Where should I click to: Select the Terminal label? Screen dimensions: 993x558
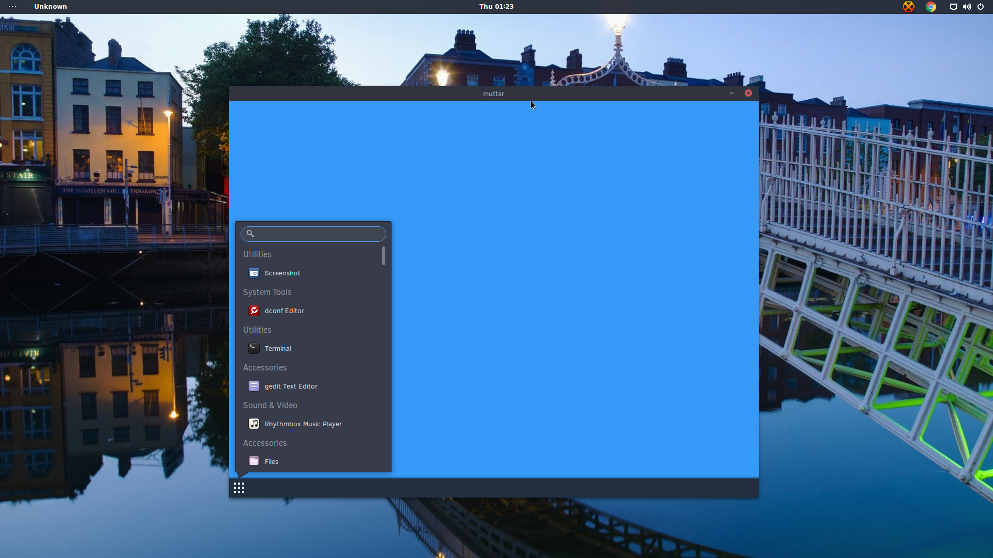pos(278,348)
